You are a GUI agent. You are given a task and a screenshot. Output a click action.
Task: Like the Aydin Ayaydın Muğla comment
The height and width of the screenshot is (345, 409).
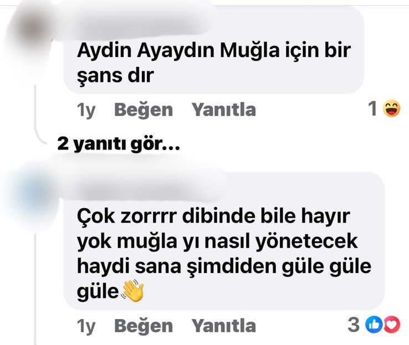tap(144, 110)
